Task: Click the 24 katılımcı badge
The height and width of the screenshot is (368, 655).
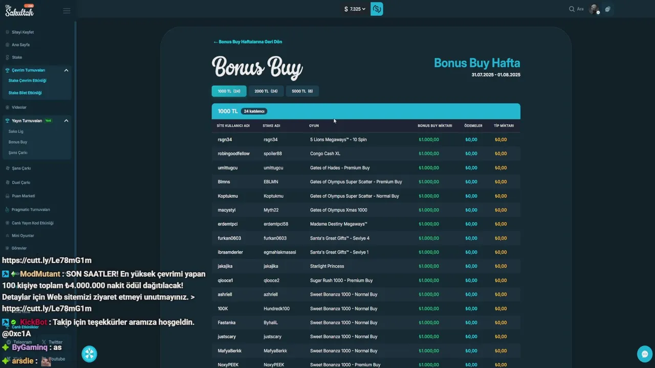Action: click(254, 111)
